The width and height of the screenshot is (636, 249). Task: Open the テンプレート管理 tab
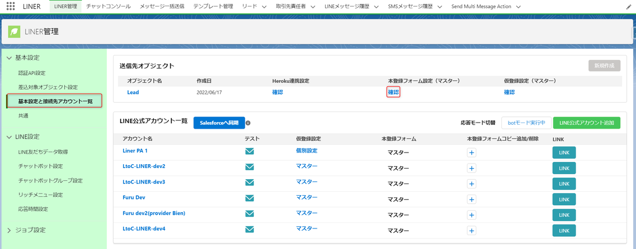point(213,7)
